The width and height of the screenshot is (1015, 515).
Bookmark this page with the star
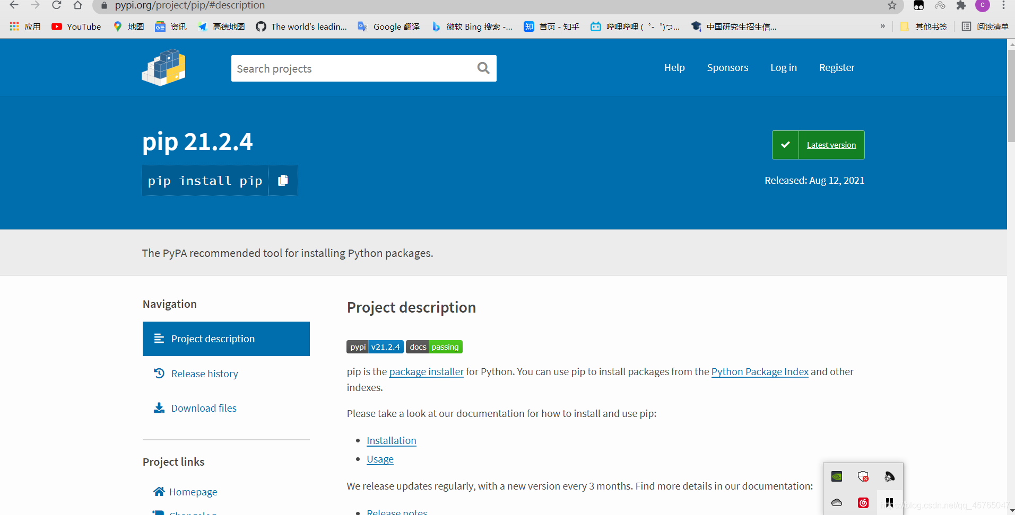[x=892, y=5]
